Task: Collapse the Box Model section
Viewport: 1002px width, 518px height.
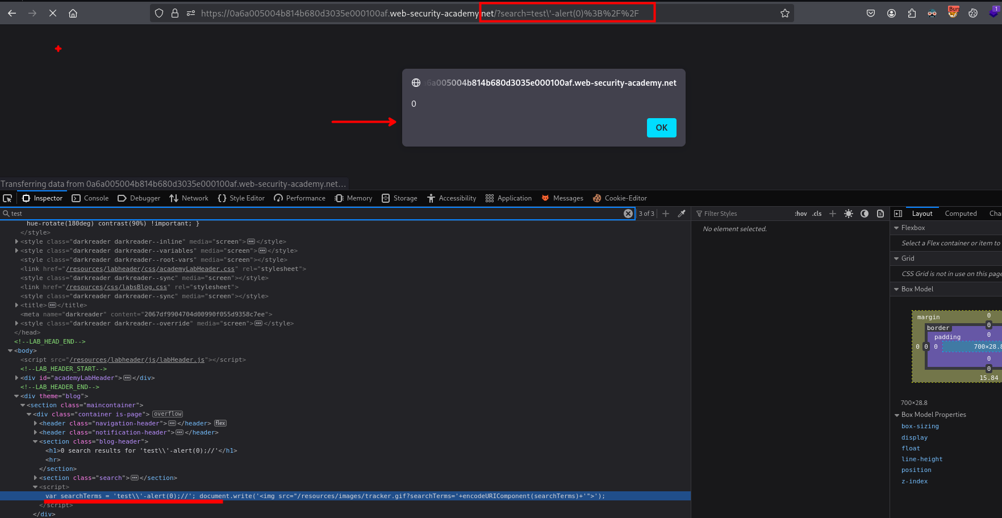Action: pos(897,289)
